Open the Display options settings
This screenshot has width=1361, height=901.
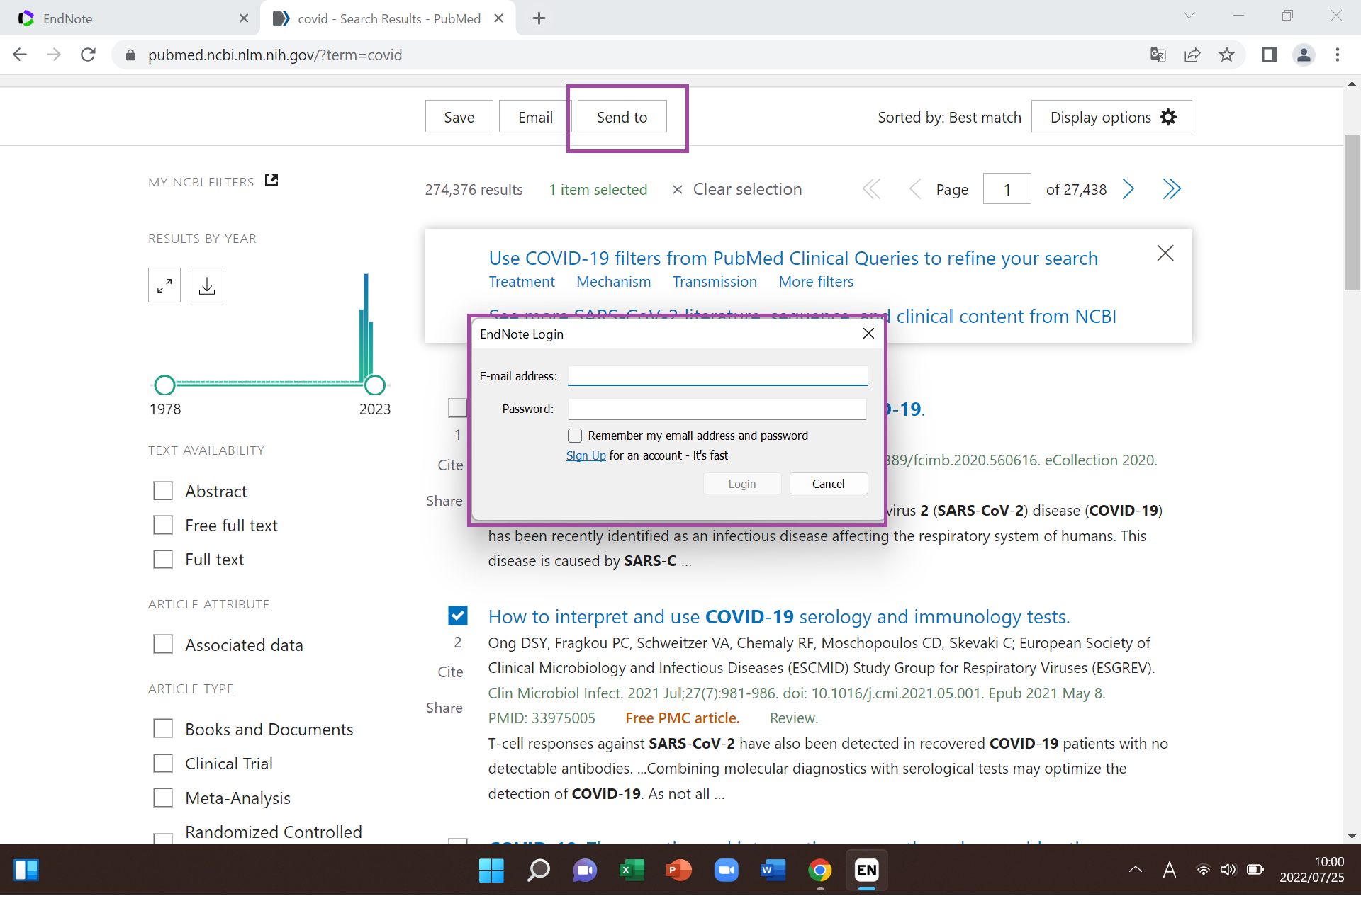1111,116
